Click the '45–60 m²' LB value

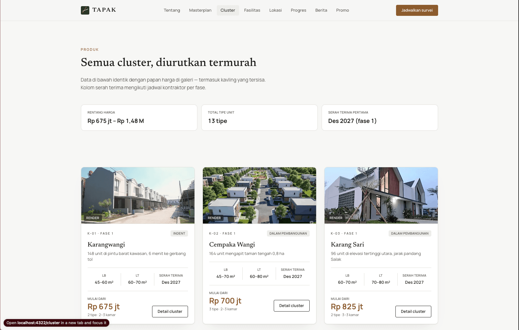click(104, 282)
